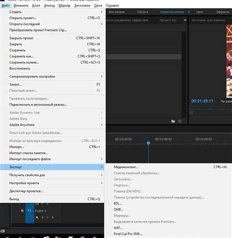Image resolution: width=232 pixels, height=238 pixels.
Task: Select the Закрыть menu entry with CTRL+W
Action: click(x=52, y=44)
